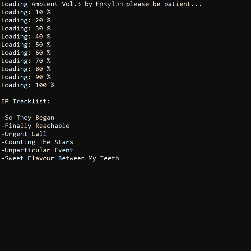Click the 'EP Tracklist:' heading
This screenshot has height=251, width=251.
26,101
